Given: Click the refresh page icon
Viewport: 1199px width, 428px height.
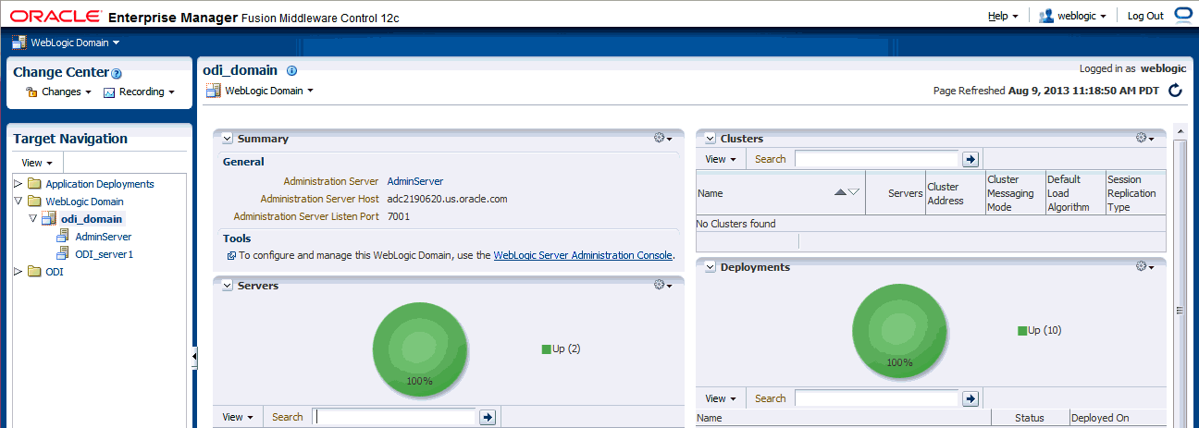Looking at the screenshot, I should click(1175, 91).
